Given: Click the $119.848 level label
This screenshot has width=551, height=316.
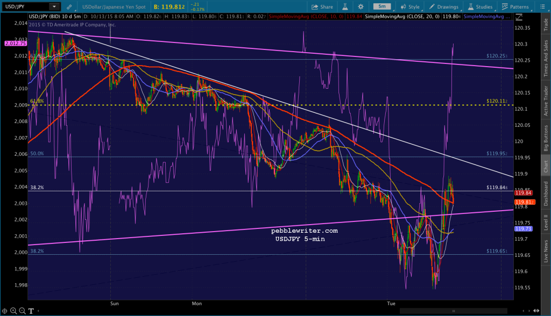Looking at the screenshot, I should coord(497,188).
